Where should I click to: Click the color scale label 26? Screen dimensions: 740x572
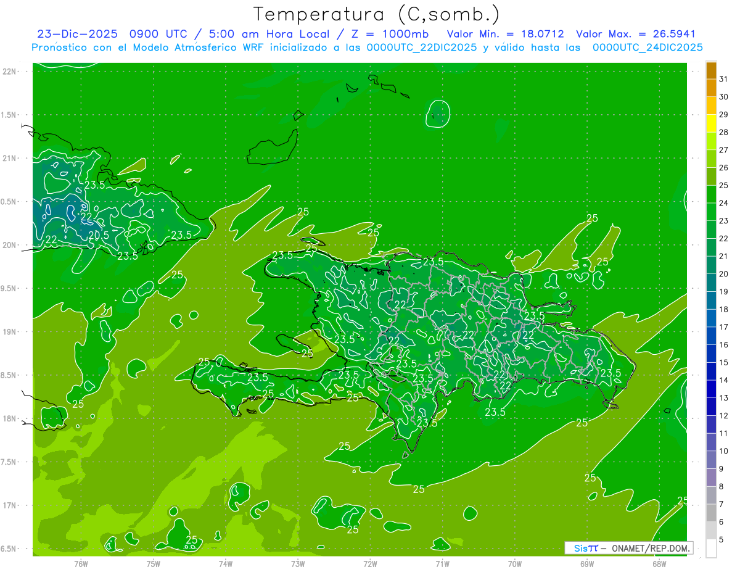(723, 168)
